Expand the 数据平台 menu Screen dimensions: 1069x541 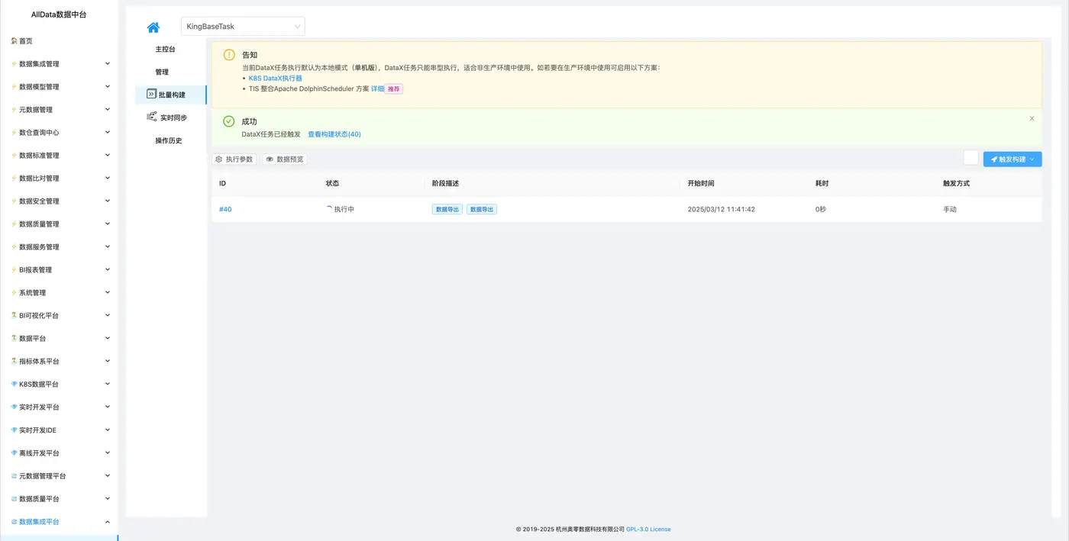pyautogui.click(x=108, y=338)
